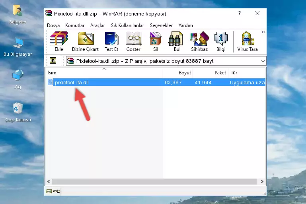This screenshot has width=306, height=204.
Task: Open the Yardım menu
Action: [185, 25]
